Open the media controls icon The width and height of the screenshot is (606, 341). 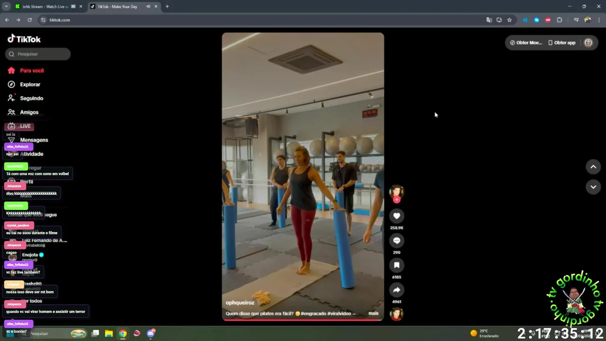click(576, 20)
